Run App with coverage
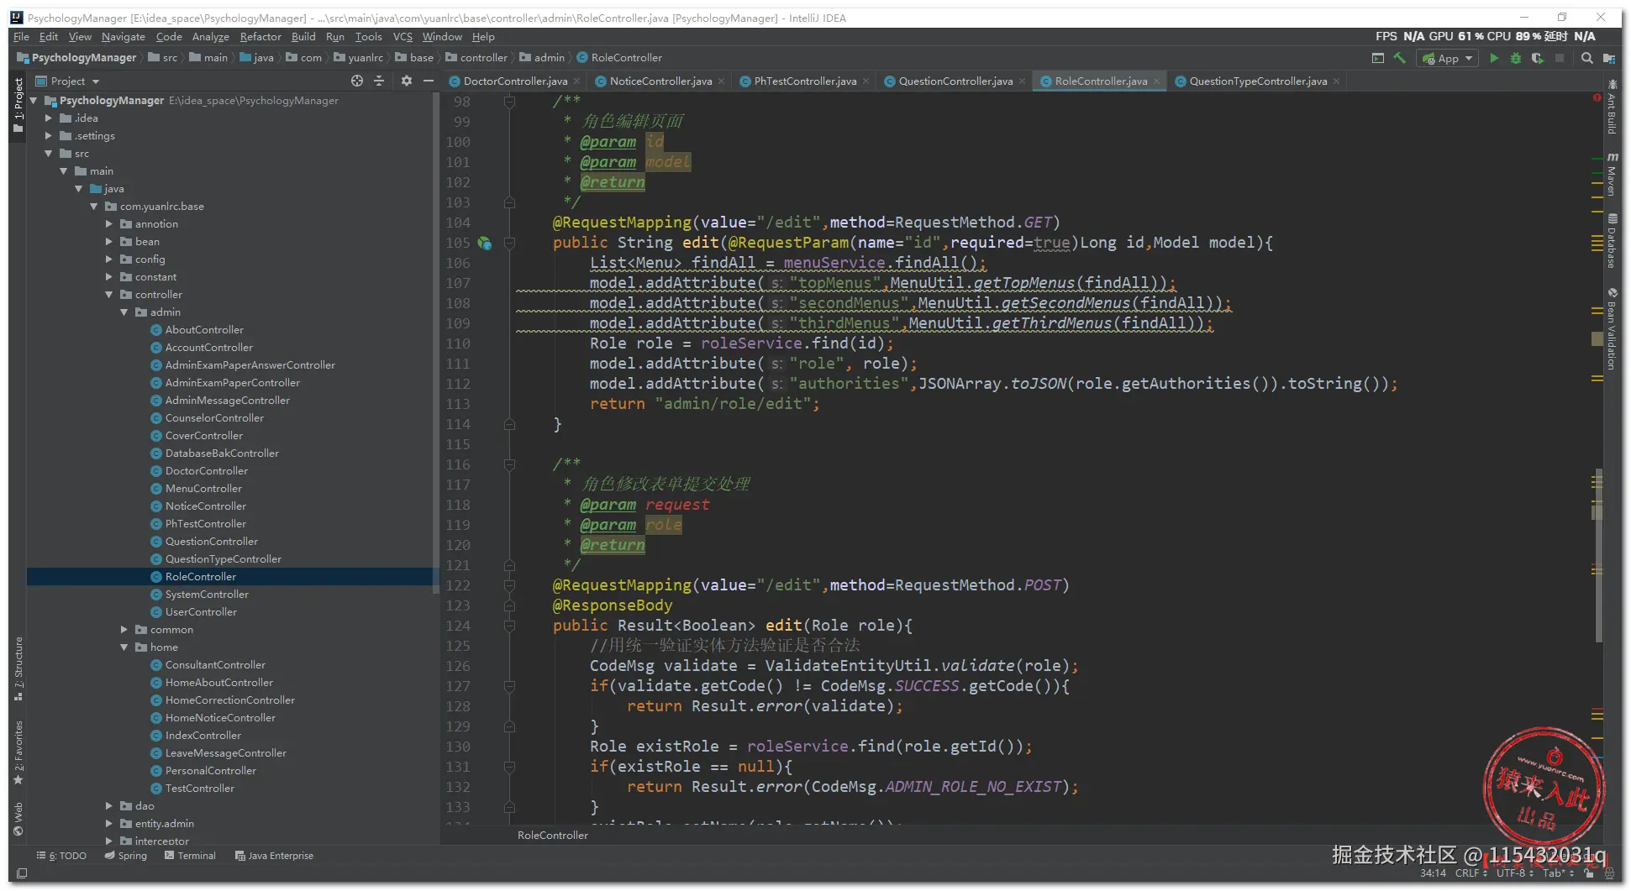This screenshot has height=891, width=1631. pyautogui.click(x=1538, y=58)
